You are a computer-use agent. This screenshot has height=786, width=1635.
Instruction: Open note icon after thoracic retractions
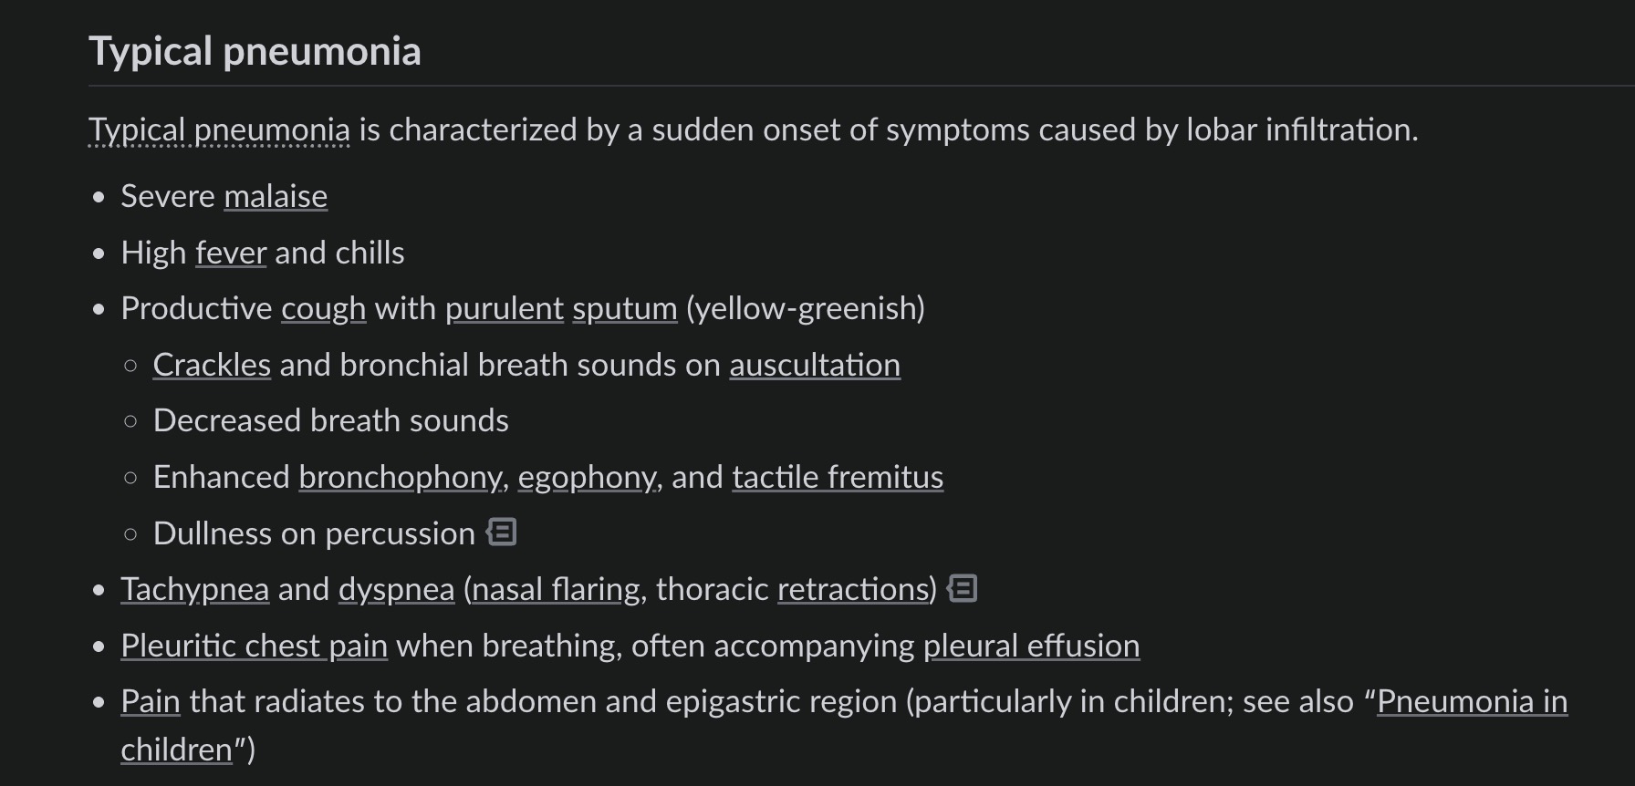pyautogui.click(x=963, y=589)
